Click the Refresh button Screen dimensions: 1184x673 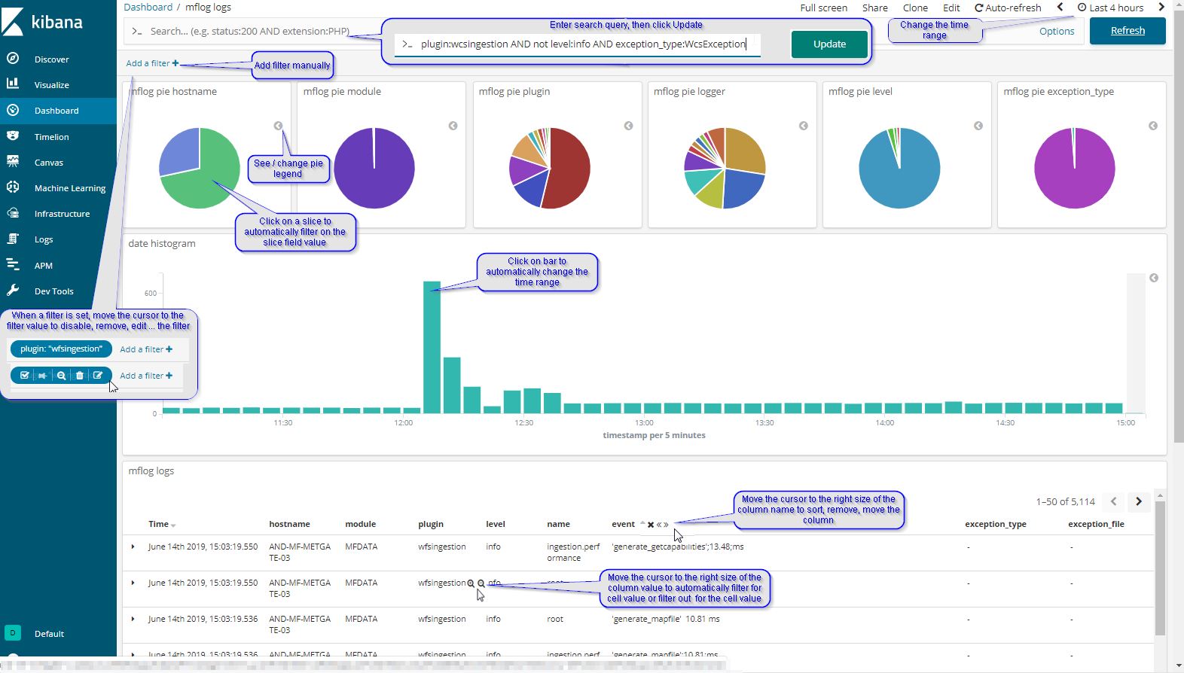(x=1128, y=31)
